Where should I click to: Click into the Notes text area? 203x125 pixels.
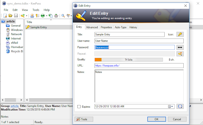[x=139, y=86]
